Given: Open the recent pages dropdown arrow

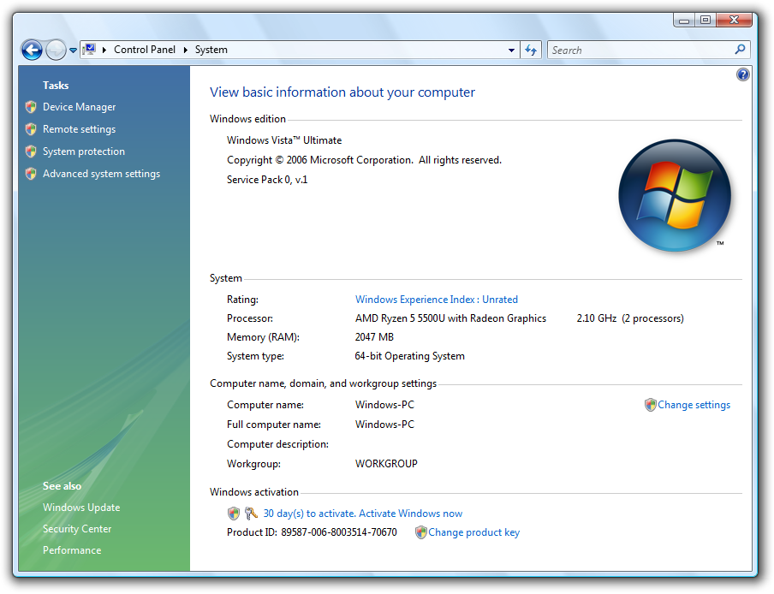Looking at the screenshot, I should point(73,50).
